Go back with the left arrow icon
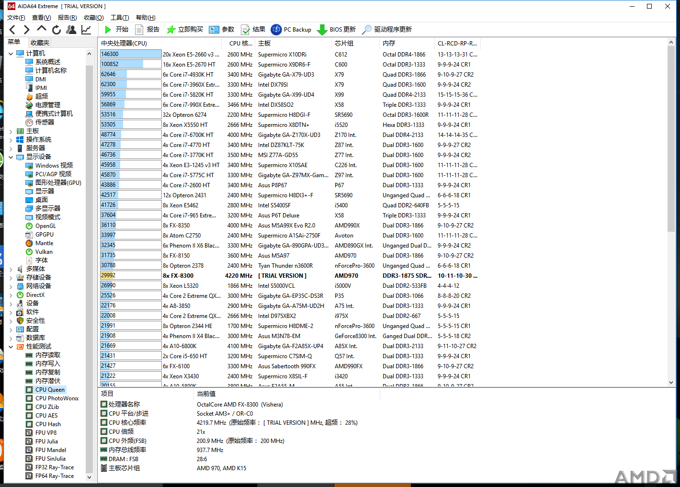Screen dimensions: 680x487 pos(12,30)
